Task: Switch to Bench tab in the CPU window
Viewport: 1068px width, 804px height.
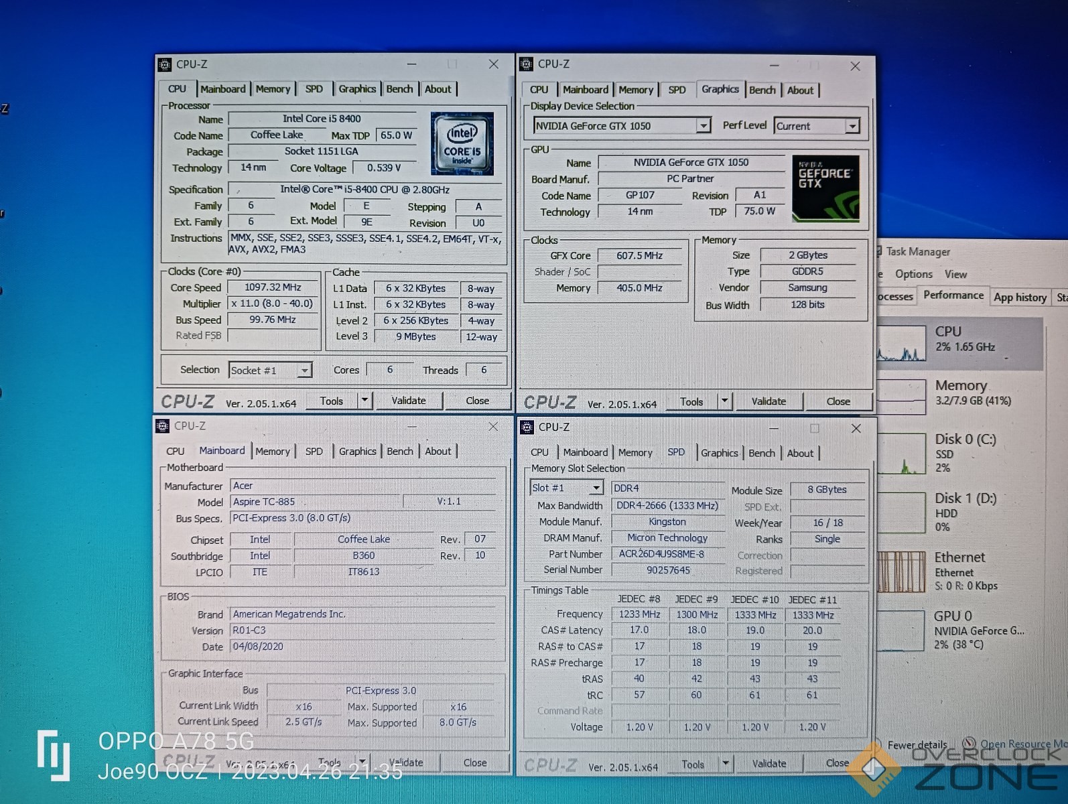Action: tap(399, 89)
